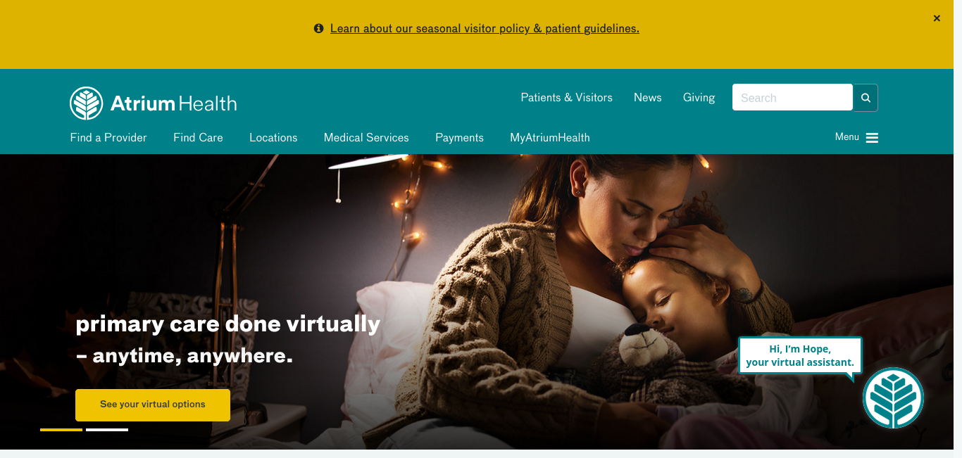Screen dimensions: 962x458
Task: Expand Patients & Visitors top link
Action: pos(567,98)
